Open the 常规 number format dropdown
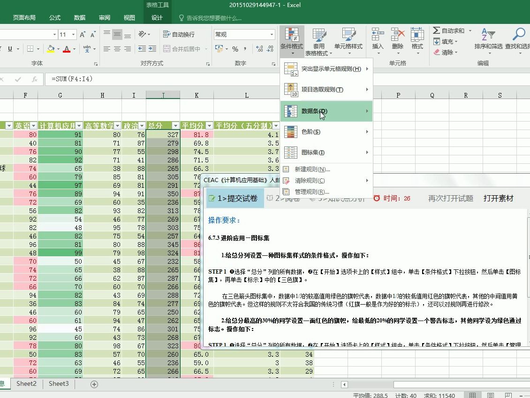 pos(271,34)
